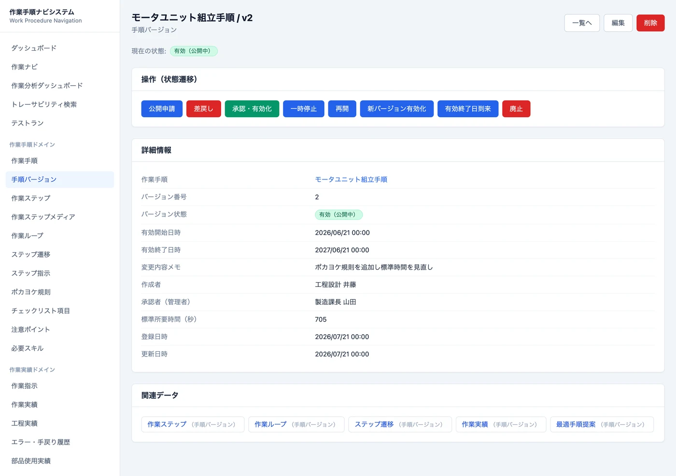Open ダッシュボード in the sidebar
Viewport: 676px width, 476px height.
coord(60,48)
